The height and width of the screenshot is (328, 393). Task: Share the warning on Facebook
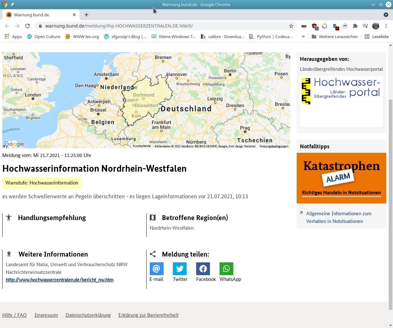[203, 269]
